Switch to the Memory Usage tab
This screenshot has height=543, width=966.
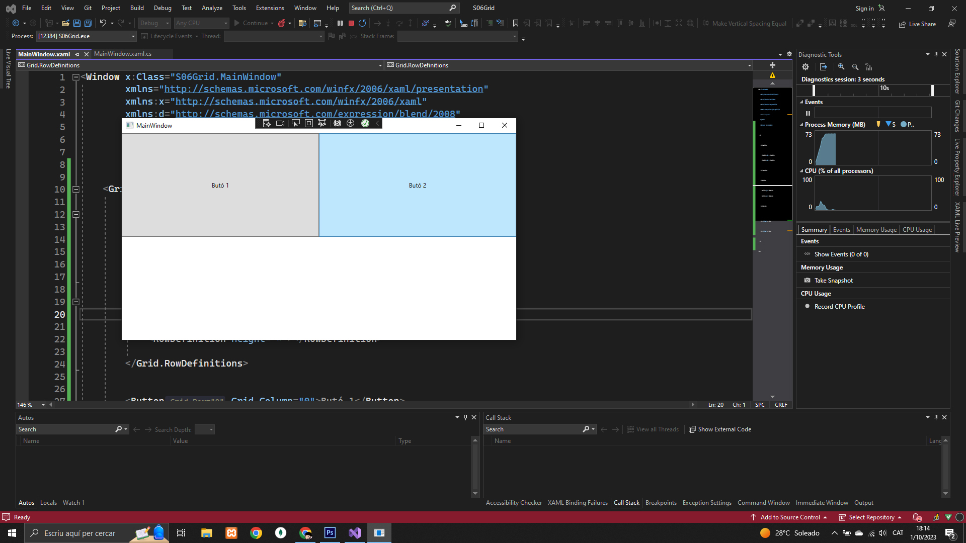pos(876,230)
